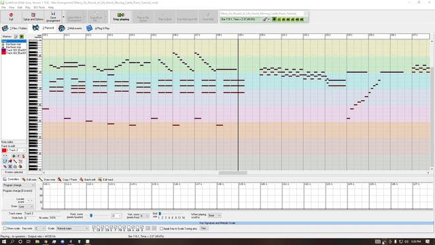Screen dimensions: 435x245
Task: Open File Explorer from the taskbar
Action: (x=37, y=242)
